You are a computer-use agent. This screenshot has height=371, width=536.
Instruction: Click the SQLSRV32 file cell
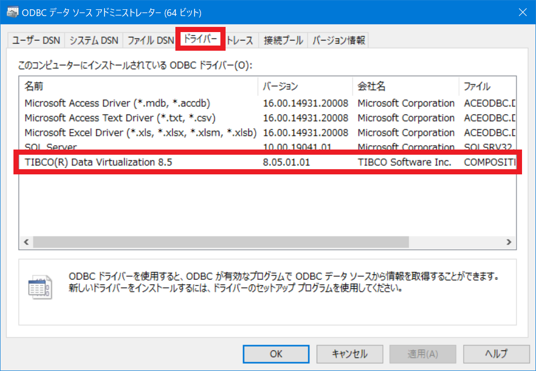pos(489,146)
